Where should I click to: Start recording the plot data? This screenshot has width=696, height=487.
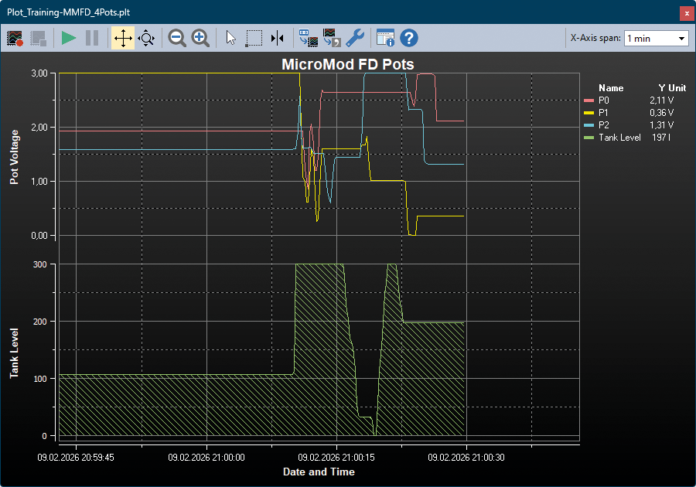point(15,38)
